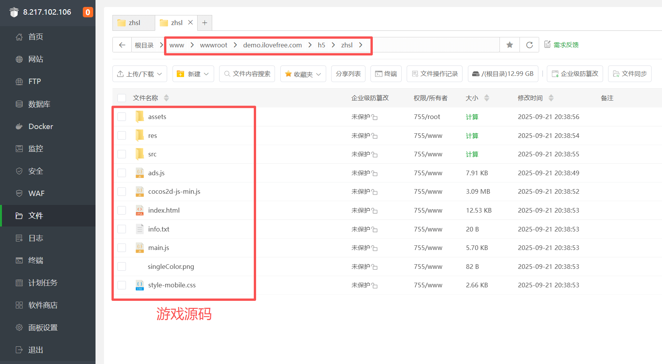Image resolution: width=662 pixels, height=364 pixels.
Task: View 文件操作记录 from the toolbar
Action: [434, 74]
